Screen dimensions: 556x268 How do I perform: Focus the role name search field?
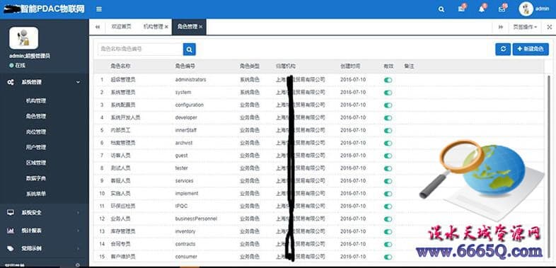141,49
